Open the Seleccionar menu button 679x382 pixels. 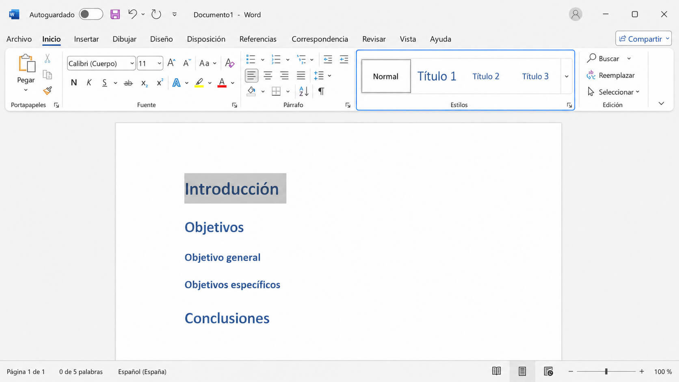(613, 92)
